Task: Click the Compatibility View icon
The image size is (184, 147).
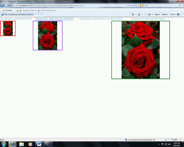Action: [x=131, y=6]
